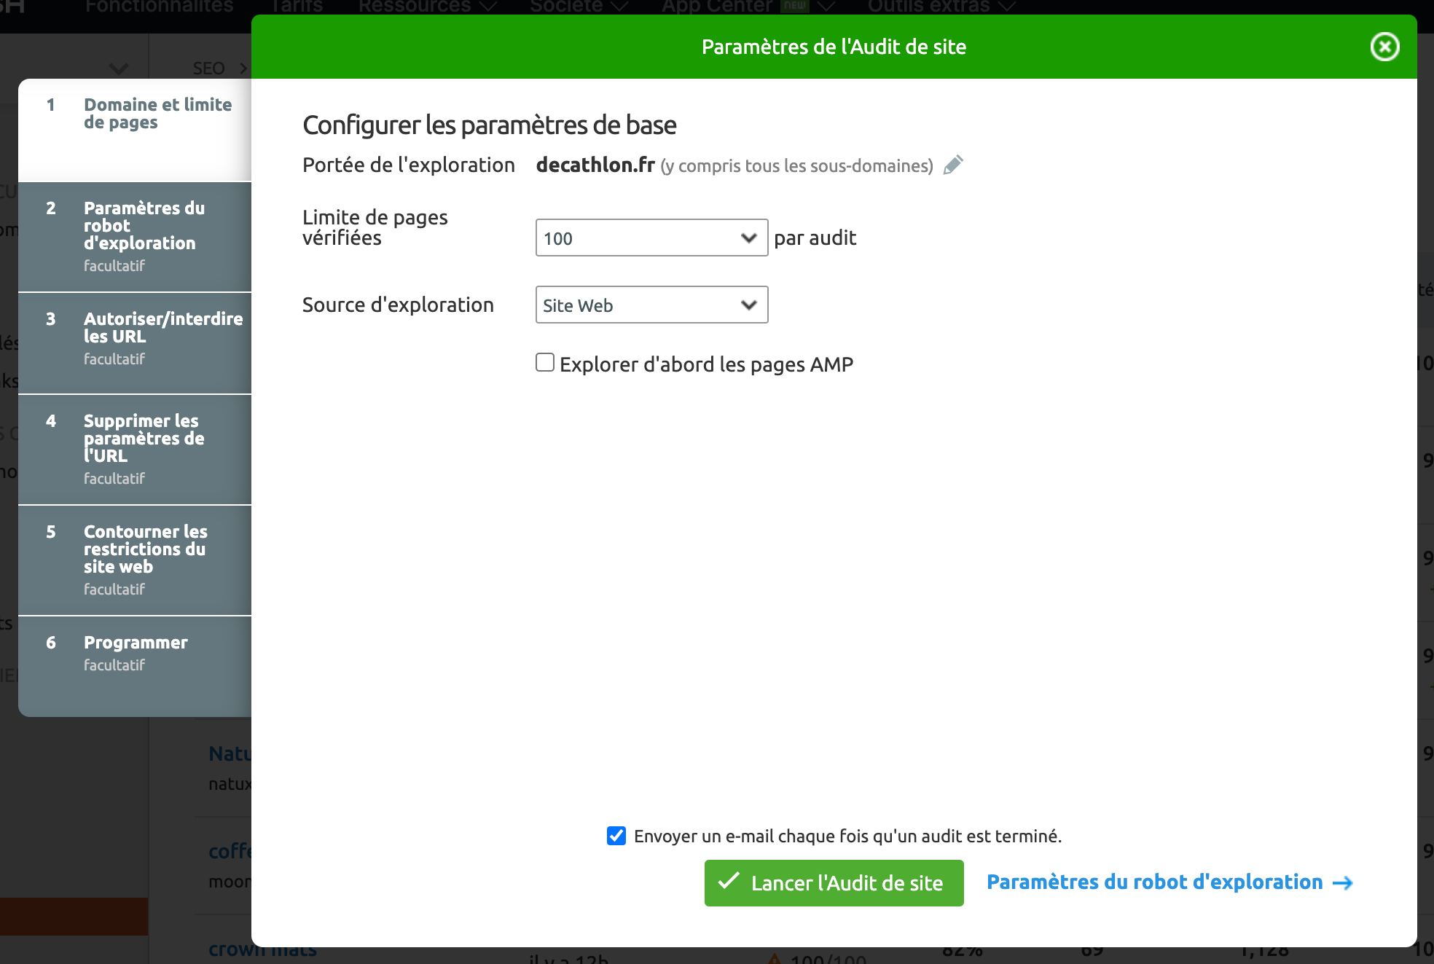
Task: Open the "Tarifs" menu item
Action: point(296,6)
